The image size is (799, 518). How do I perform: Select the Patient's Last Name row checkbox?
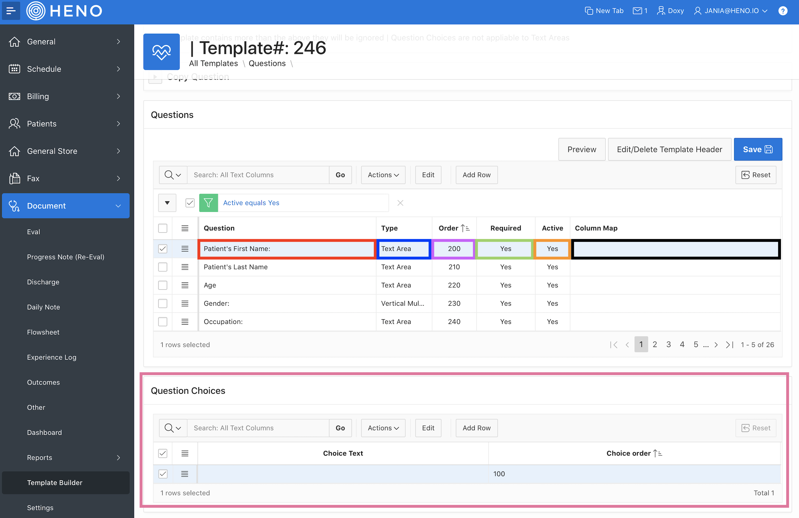pos(163,267)
